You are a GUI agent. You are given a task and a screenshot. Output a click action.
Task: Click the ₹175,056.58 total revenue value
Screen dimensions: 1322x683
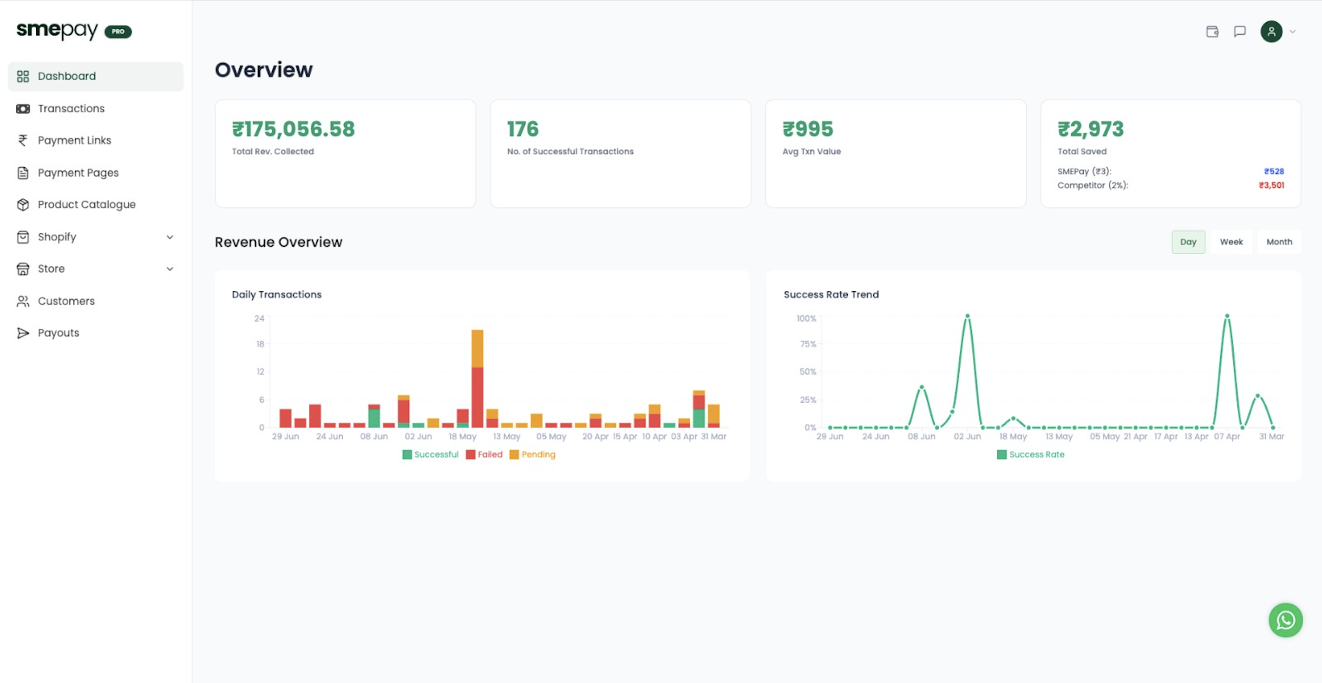293,129
